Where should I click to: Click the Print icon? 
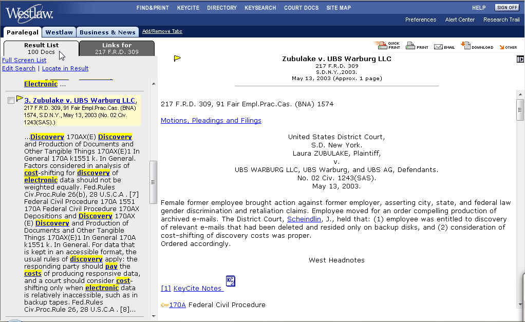(x=410, y=46)
